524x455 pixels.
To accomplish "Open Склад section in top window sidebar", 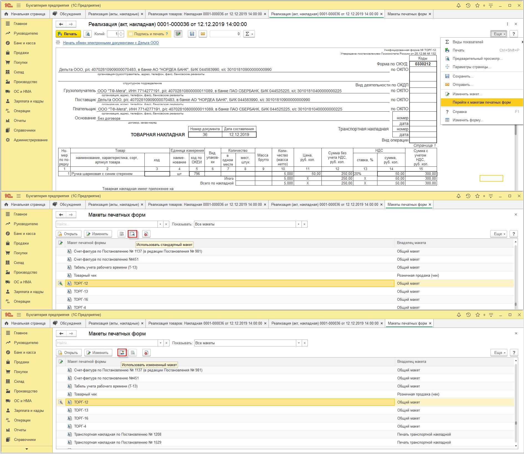I will click(27, 72).
